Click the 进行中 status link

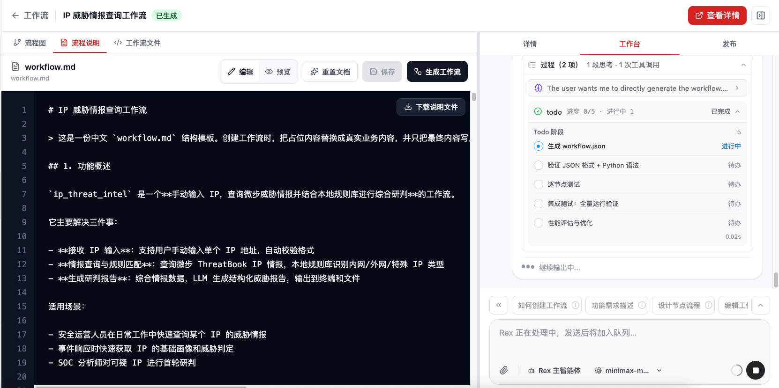click(731, 146)
